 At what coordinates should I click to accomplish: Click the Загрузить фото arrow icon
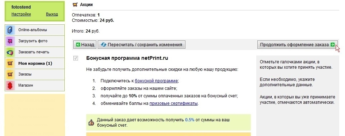coord(10,41)
